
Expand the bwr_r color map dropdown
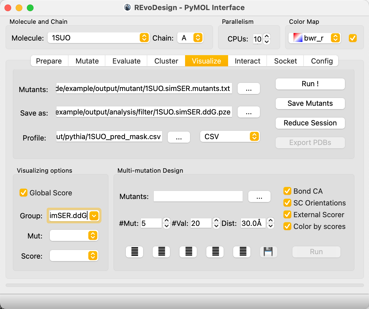pos(335,38)
